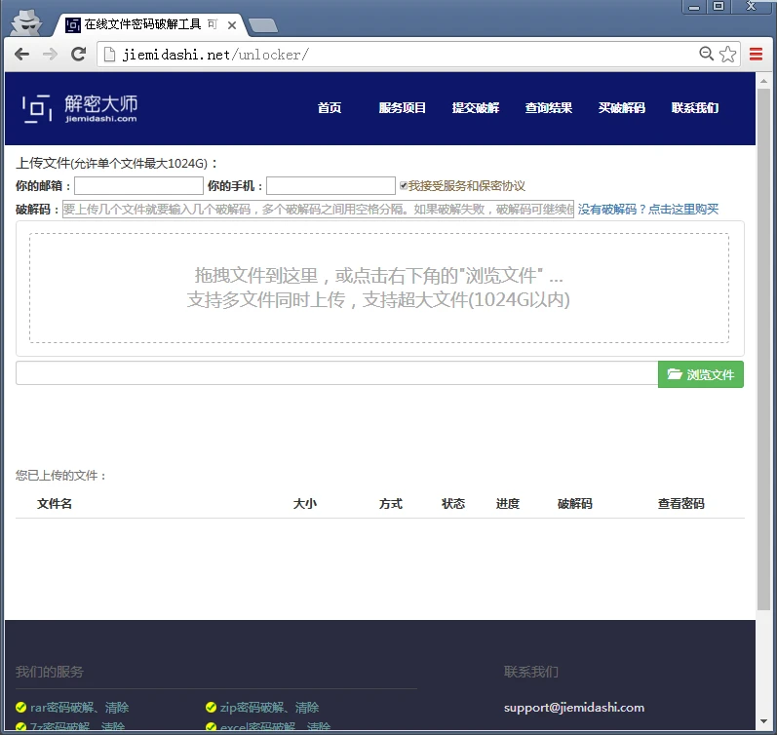Open rar密码破解、清除 footer link

[79, 708]
